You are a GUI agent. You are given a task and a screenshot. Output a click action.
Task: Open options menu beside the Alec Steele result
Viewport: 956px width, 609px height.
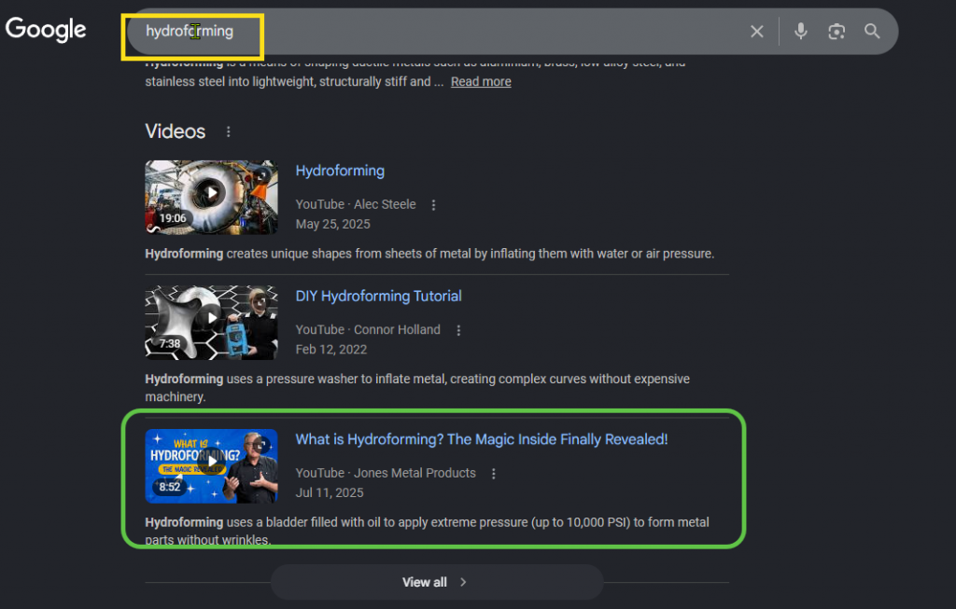[x=433, y=204]
